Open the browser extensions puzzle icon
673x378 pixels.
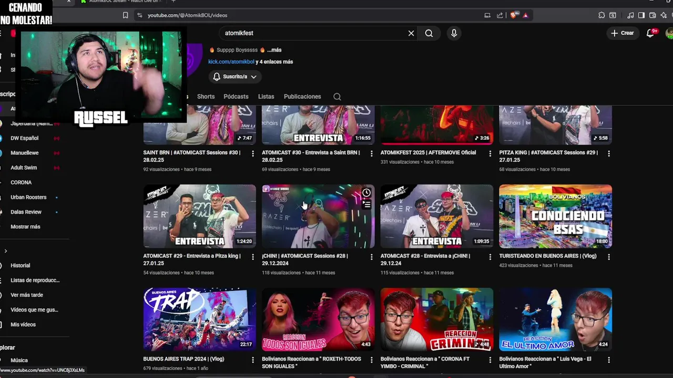pyautogui.click(x=601, y=15)
